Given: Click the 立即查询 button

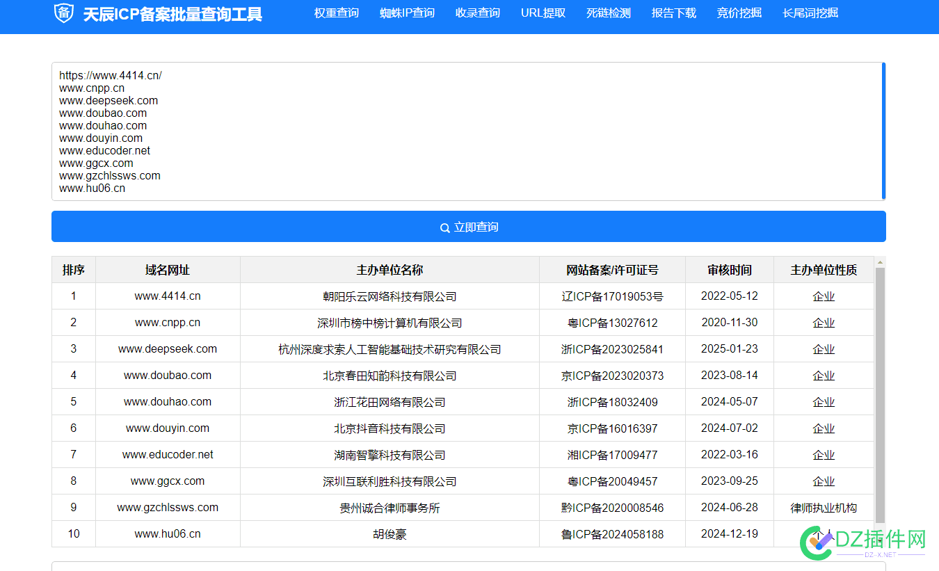Looking at the screenshot, I should click(469, 227).
